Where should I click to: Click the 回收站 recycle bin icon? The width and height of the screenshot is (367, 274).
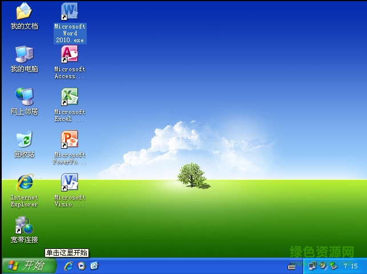pos(24,140)
